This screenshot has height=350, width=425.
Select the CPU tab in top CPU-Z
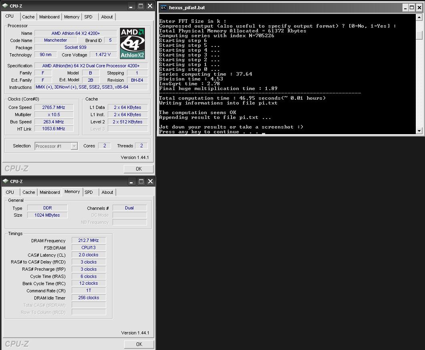(x=10, y=16)
